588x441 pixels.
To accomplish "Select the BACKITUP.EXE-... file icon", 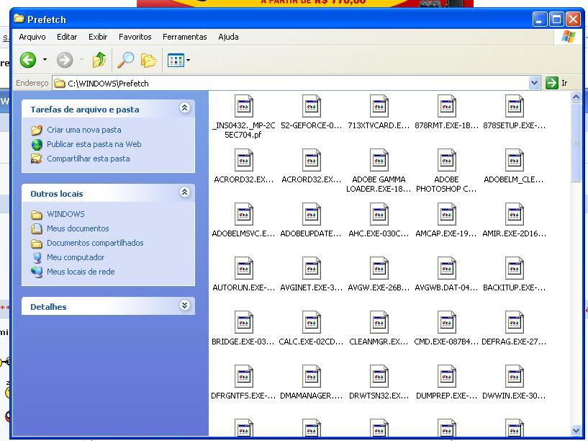I will (514, 268).
